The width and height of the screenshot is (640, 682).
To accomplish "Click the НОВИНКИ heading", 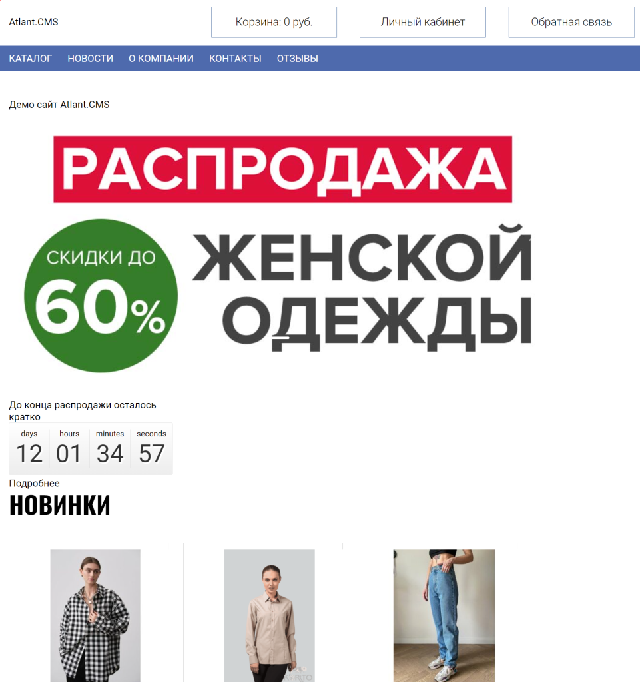I will click(x=59, y=505).
